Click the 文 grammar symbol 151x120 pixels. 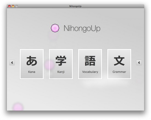coord(119,61)
